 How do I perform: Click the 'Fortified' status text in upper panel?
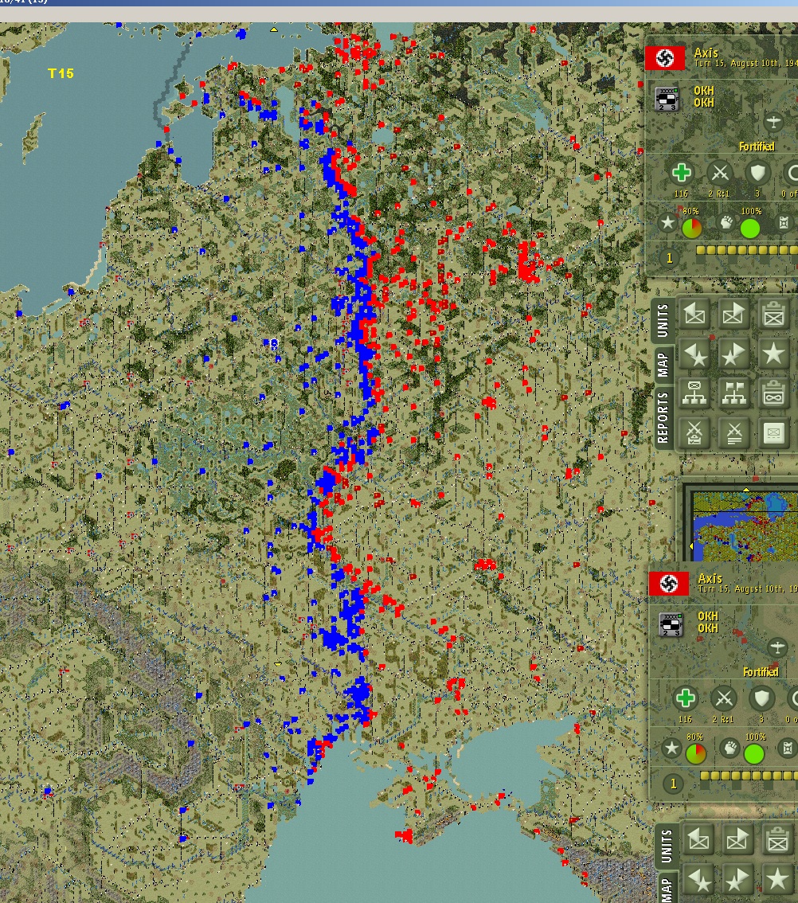[757, 147]
